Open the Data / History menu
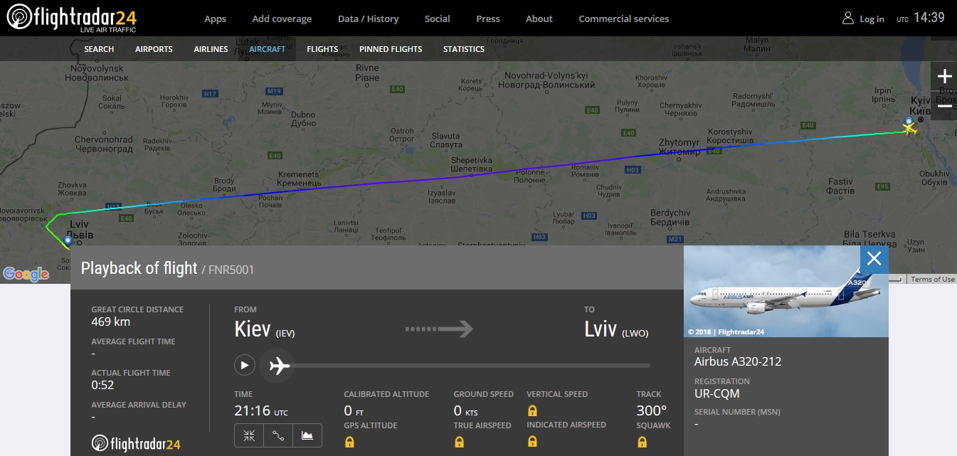The image size is (957, 456). tap(368, 18)
